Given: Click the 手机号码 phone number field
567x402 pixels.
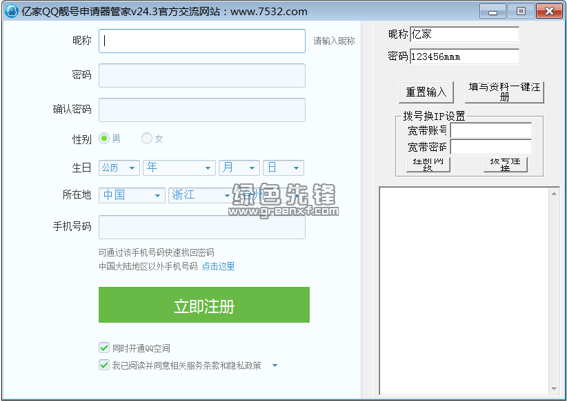Looking at the screenshot, I should 202,227.
